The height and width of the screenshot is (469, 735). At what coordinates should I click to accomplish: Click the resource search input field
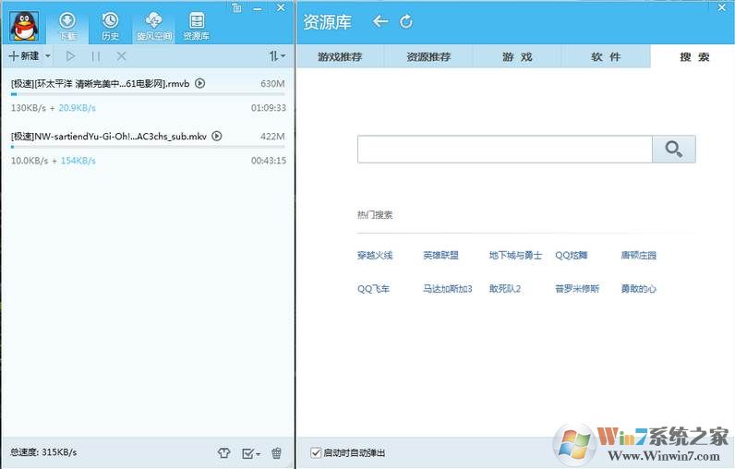click(504, 150)
